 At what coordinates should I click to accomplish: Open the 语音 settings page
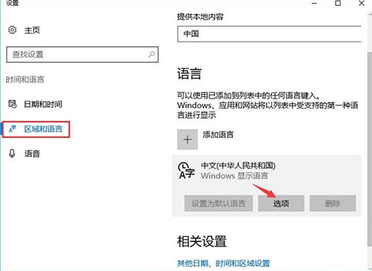click(x=32, y=154)
